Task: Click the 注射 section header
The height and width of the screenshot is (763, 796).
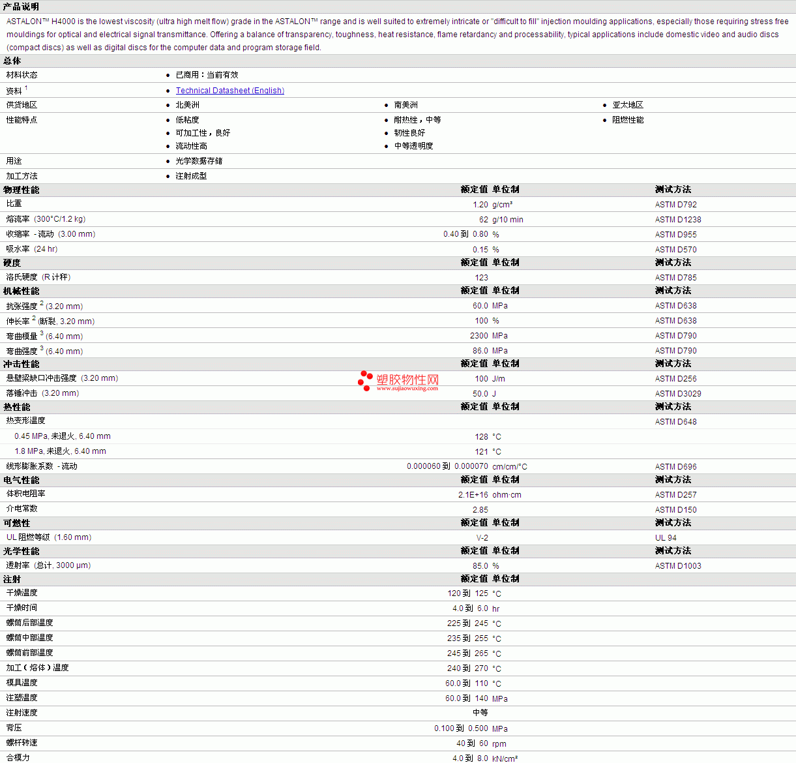Action: click(12, 579)
